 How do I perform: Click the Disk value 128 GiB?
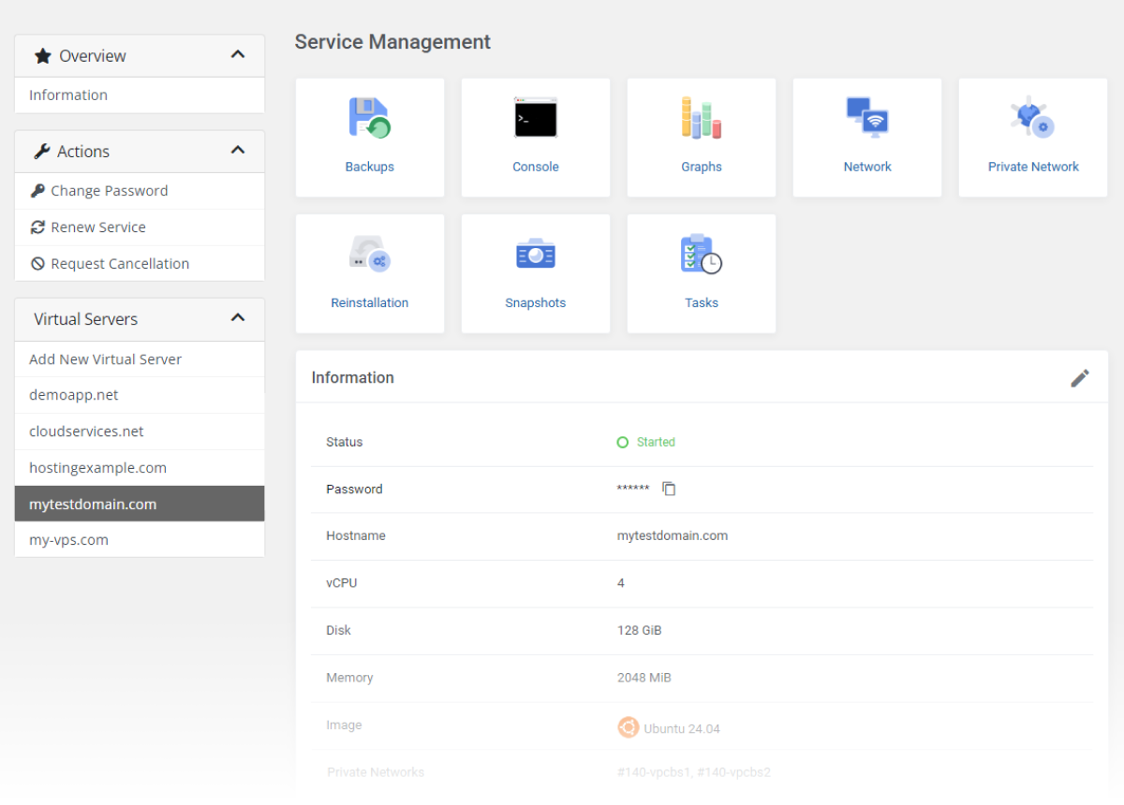click(640, 630)
